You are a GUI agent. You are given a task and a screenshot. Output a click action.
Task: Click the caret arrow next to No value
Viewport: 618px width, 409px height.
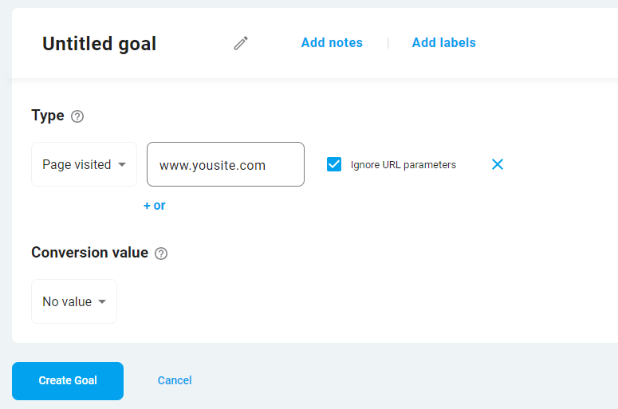coord(102,302)
